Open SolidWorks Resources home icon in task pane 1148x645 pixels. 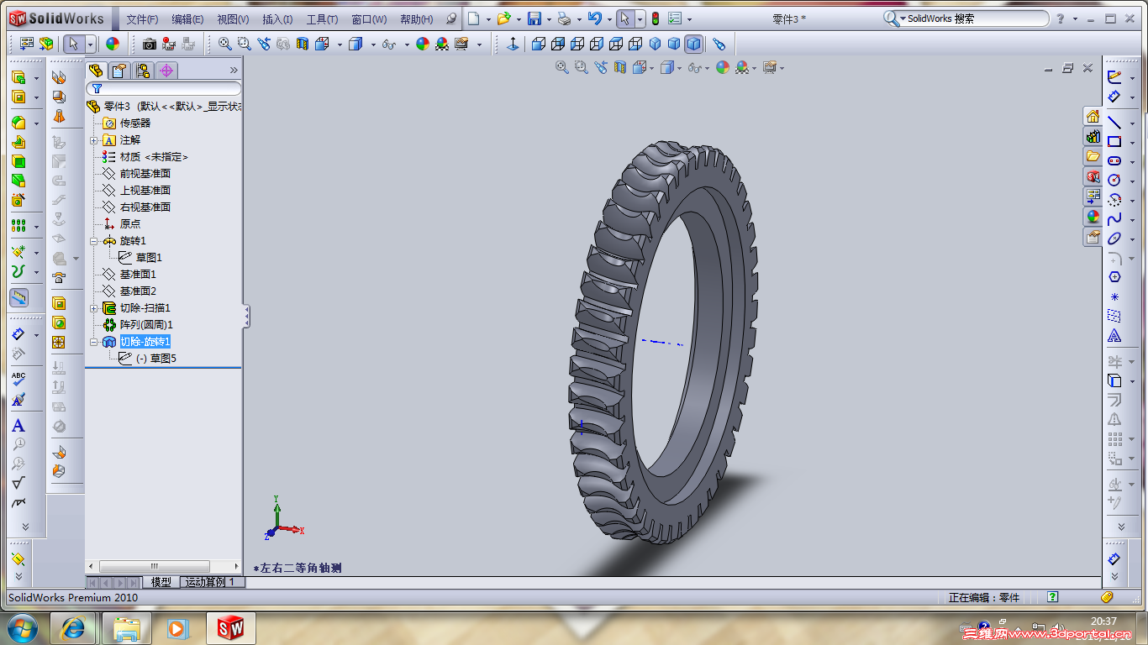1093,116
